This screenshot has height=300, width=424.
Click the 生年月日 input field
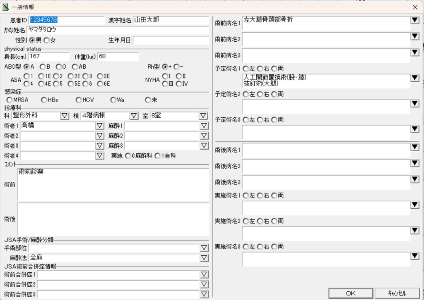coord(171,40)
